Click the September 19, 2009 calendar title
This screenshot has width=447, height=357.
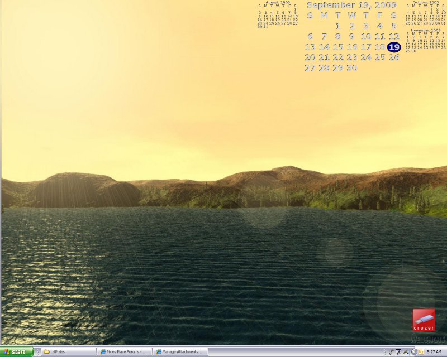point(352,5)
